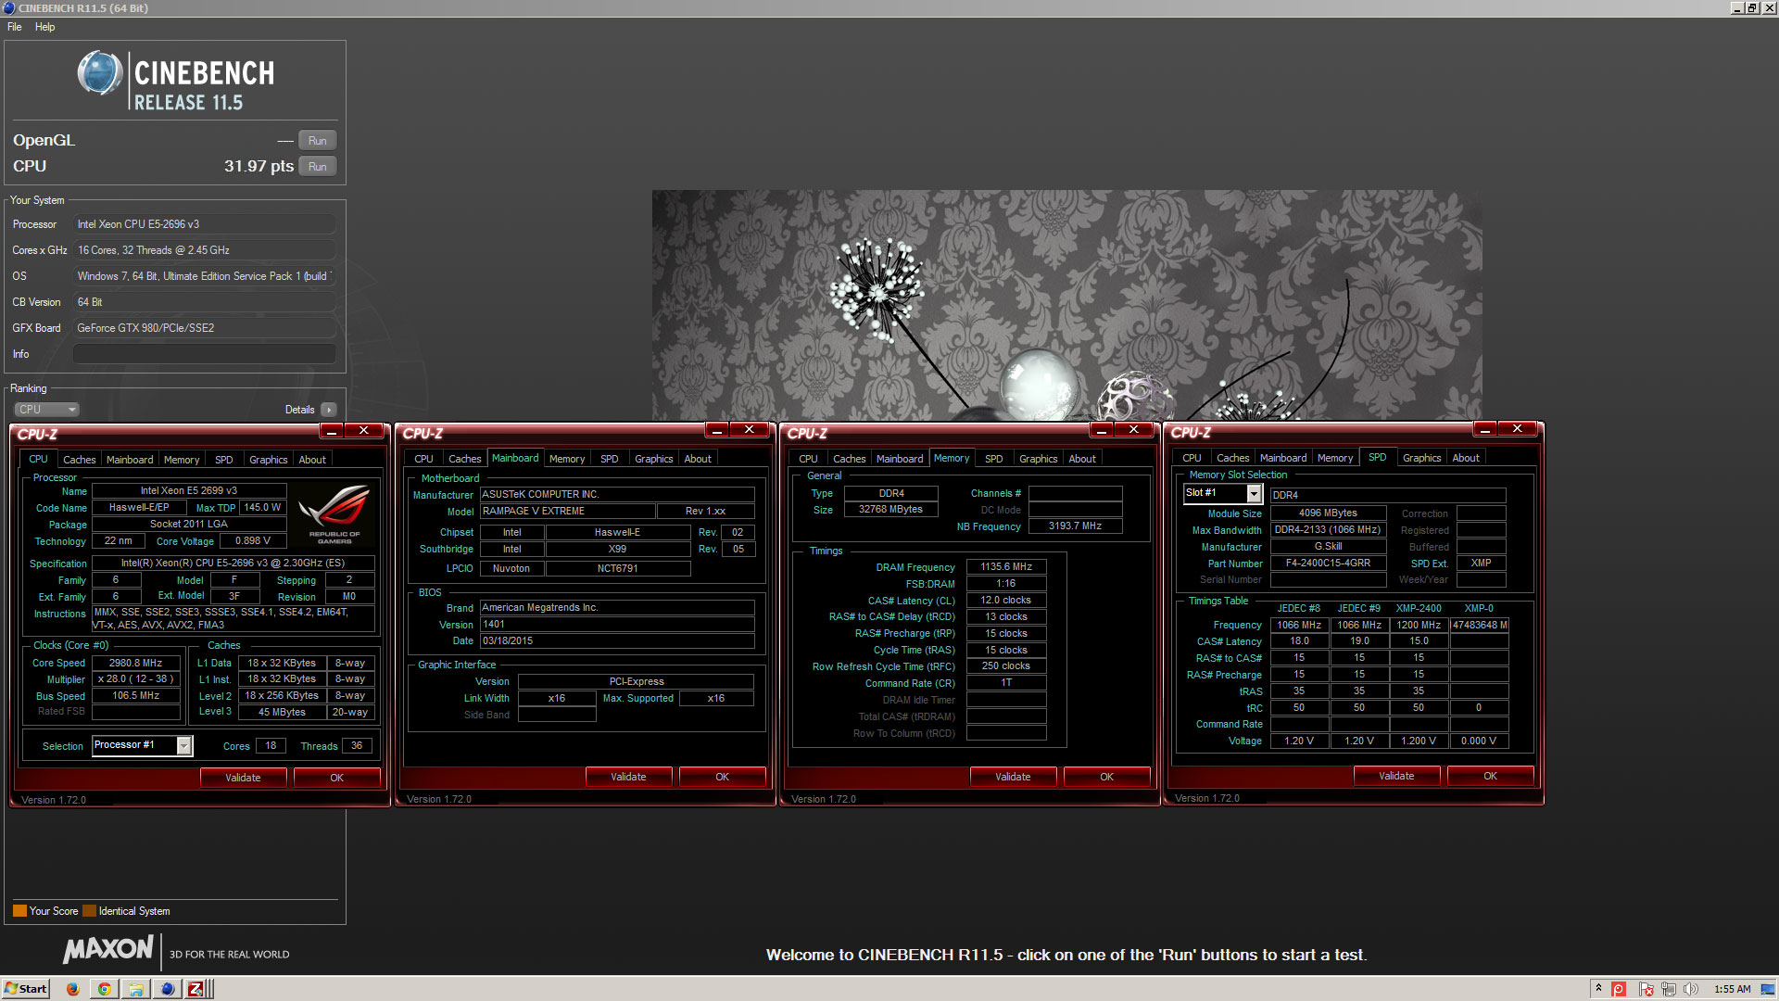The image size is (1779, 1001).
Task: Click GeForce GTX 980/PCIe/SSE2 GFX Board value
Action: [x=145, y=328]
